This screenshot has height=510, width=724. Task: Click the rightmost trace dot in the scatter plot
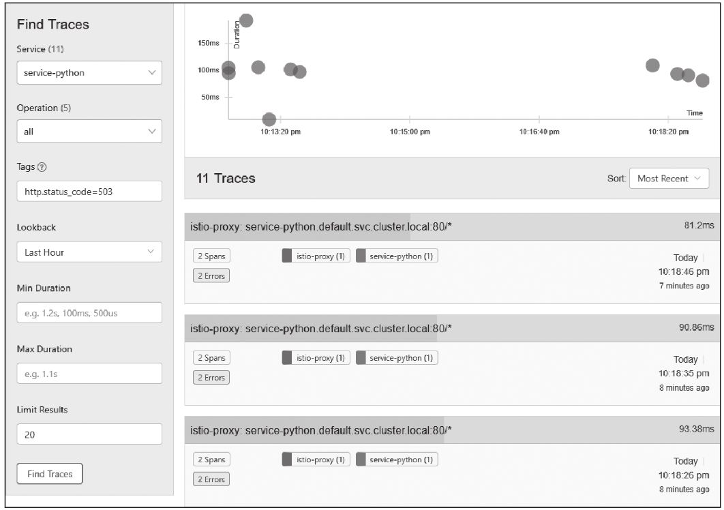pos(703,80)
